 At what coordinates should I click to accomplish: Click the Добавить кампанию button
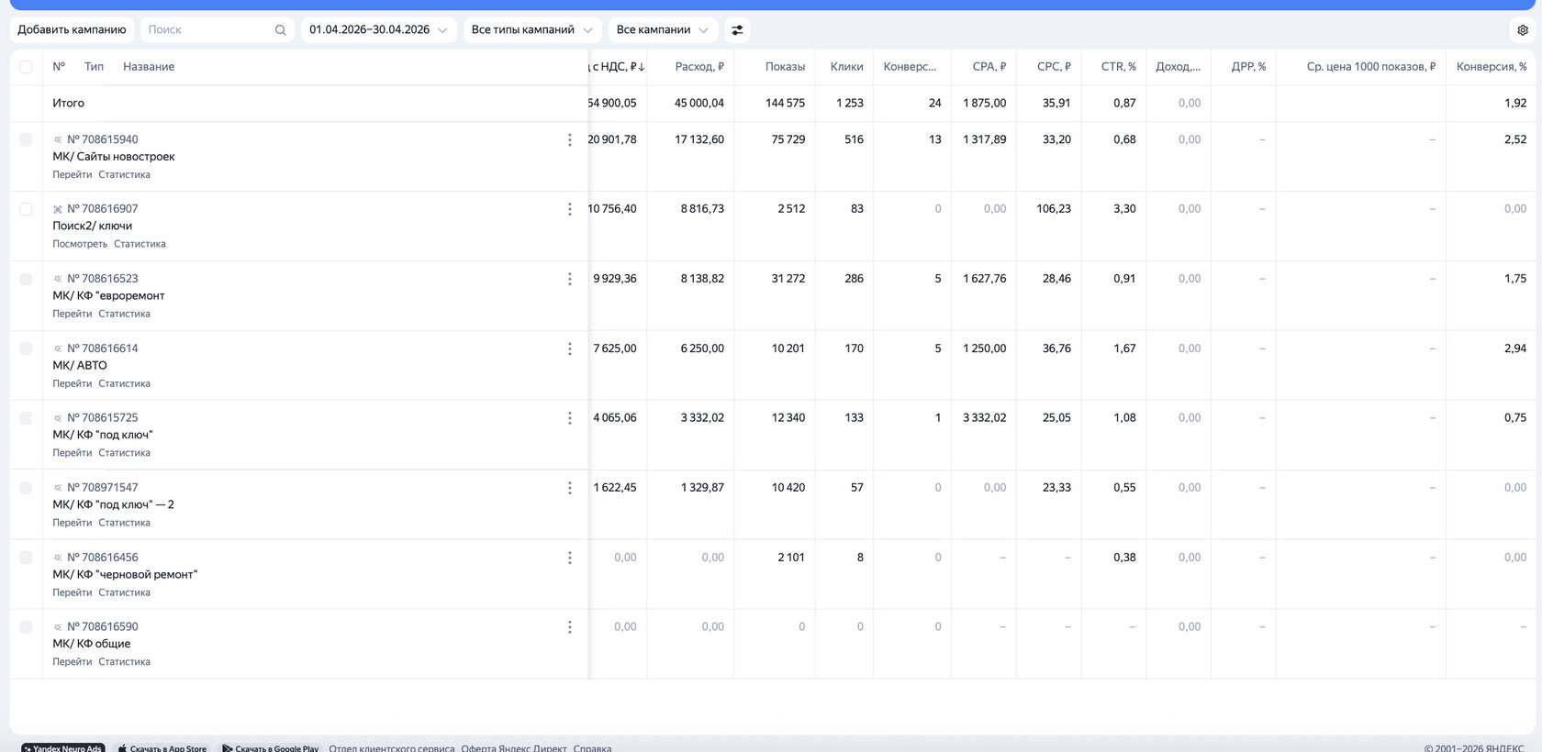tap(72, 30)
